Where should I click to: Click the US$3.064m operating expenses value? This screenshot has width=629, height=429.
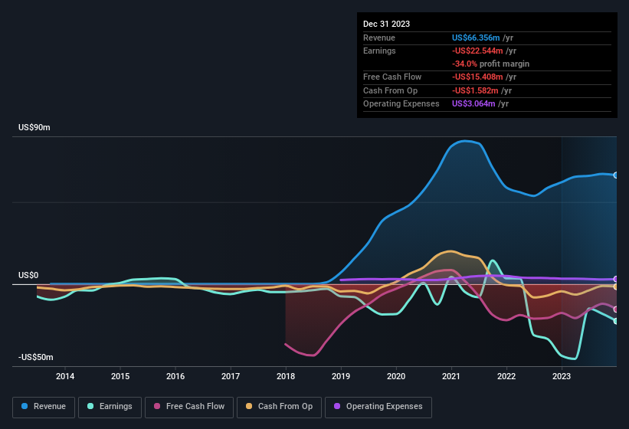[473, 104]
